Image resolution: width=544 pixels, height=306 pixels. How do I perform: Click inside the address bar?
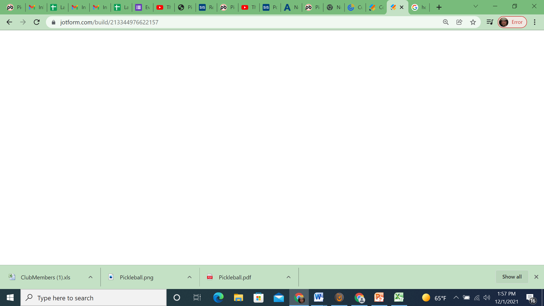[x=198, y=22]
